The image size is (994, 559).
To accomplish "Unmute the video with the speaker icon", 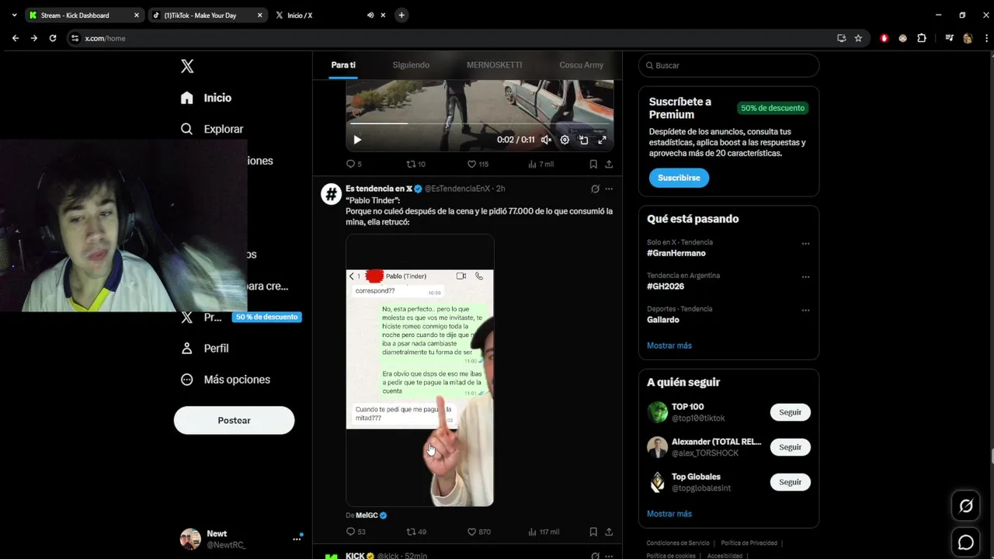I will click(546, 140).
